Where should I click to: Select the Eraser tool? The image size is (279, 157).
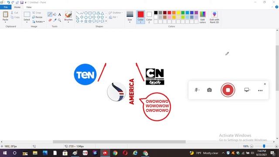(x=50, y=20)
